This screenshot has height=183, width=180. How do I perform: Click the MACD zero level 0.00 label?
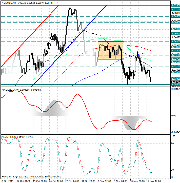[174, 115]
